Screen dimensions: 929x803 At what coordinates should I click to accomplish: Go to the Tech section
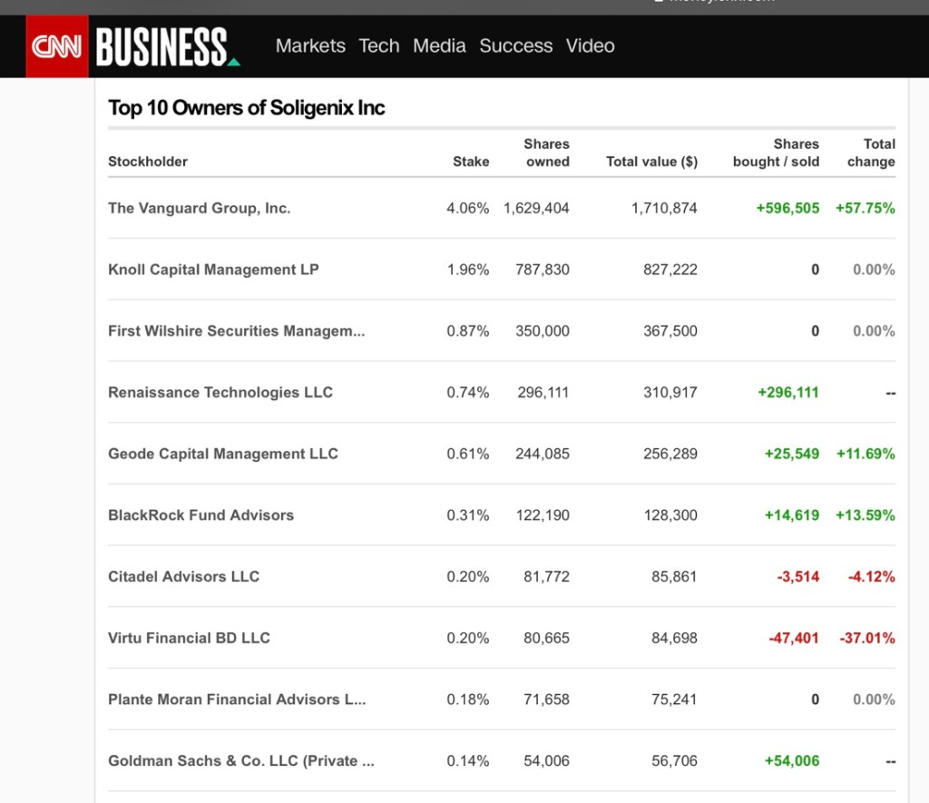[378, 46]
